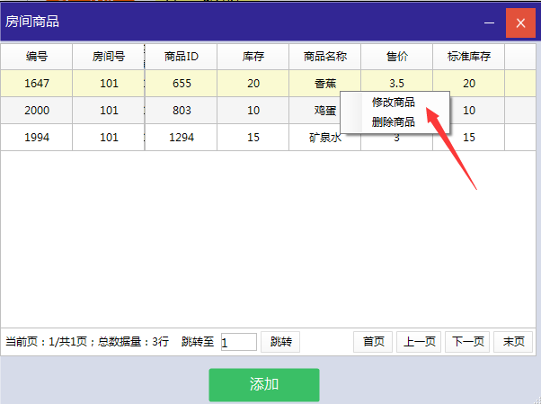Viewport: 541px width, 404px height.
Task: Choose 删除商品 from the context menu
Action: tap(393, 122)
